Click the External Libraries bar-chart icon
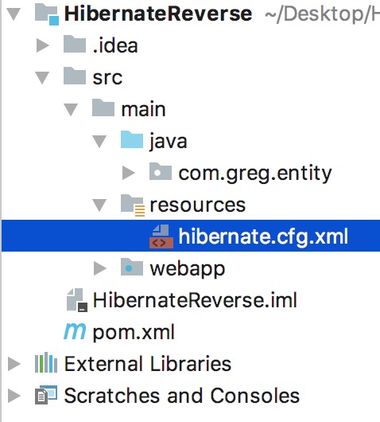380x422 pixels. pyautogui.click(x=46, y=362)
